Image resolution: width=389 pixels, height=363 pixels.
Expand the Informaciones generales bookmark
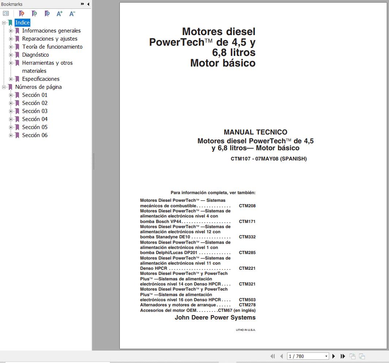point(11,31)
